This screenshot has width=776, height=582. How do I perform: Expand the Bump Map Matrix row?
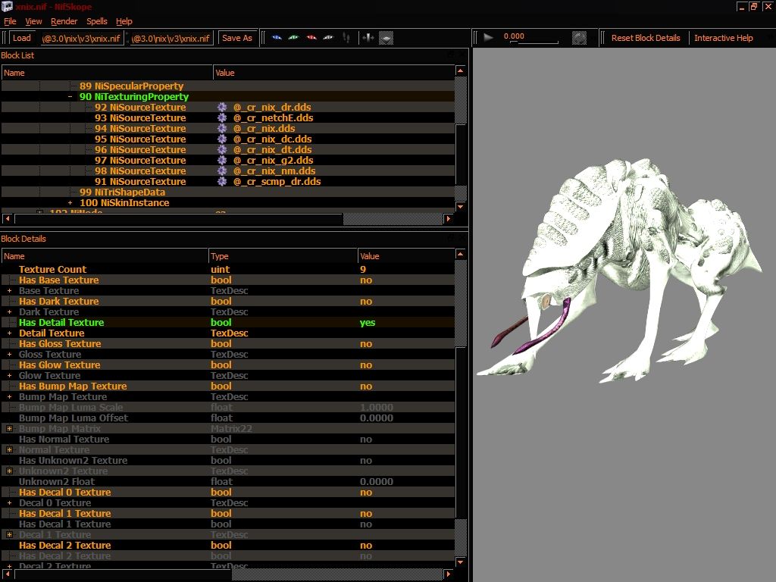click(x=9, y=429)
